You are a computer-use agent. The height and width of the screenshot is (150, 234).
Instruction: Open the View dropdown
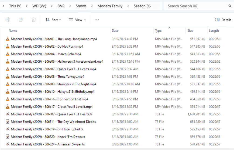[77, 20]
